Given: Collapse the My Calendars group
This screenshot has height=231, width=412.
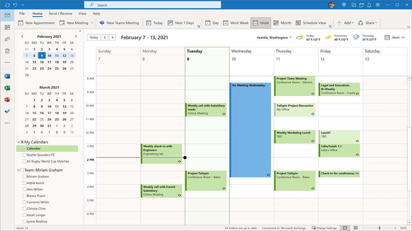Looking at the screenshot, I should pyautogui.click(x=18, y=142).
